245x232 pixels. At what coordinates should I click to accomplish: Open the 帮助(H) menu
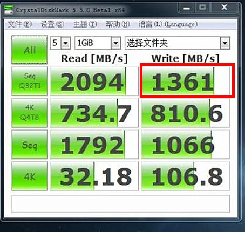tap(118, 24)
